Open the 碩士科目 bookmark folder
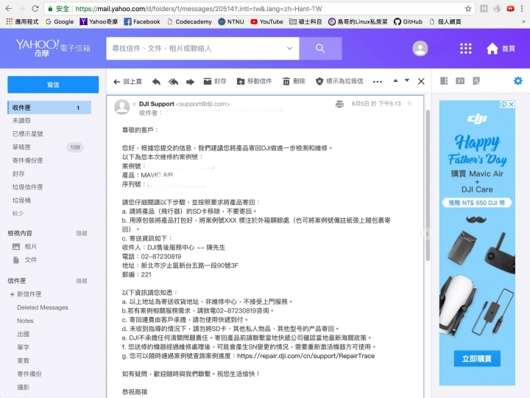 pos(305,21)
